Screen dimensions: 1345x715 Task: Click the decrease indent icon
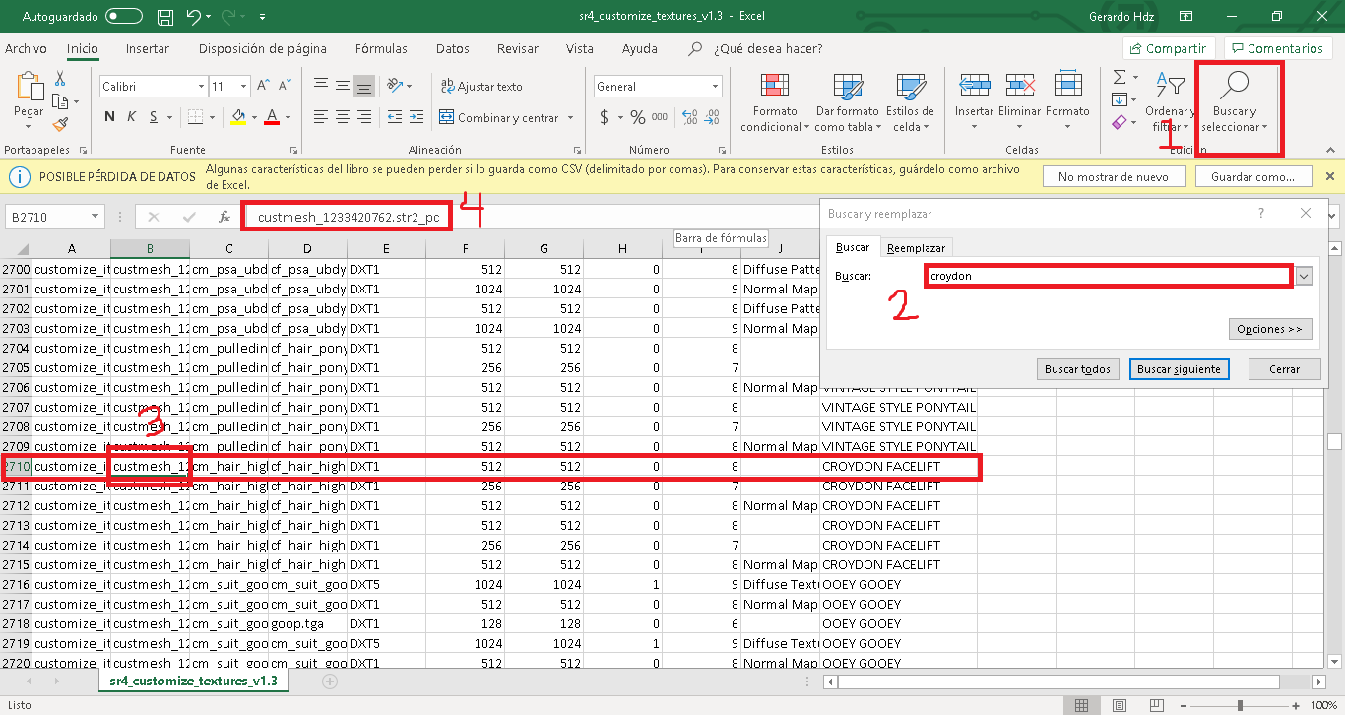pyautogui.click(x=393, y=117)
